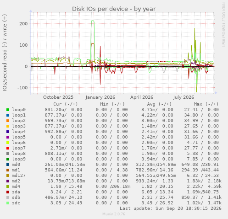Click the md0 legend label
Viewport: 228px width, 219px height.
pos(16,165)
